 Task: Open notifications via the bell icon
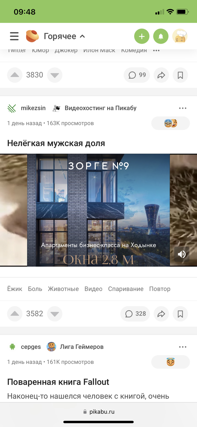click(161, 36)
